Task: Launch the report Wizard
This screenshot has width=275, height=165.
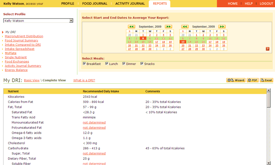Action: (236, 80)
